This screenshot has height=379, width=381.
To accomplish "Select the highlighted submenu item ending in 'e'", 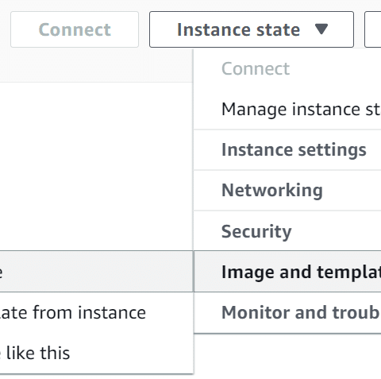I will click(x=96, y=272).
